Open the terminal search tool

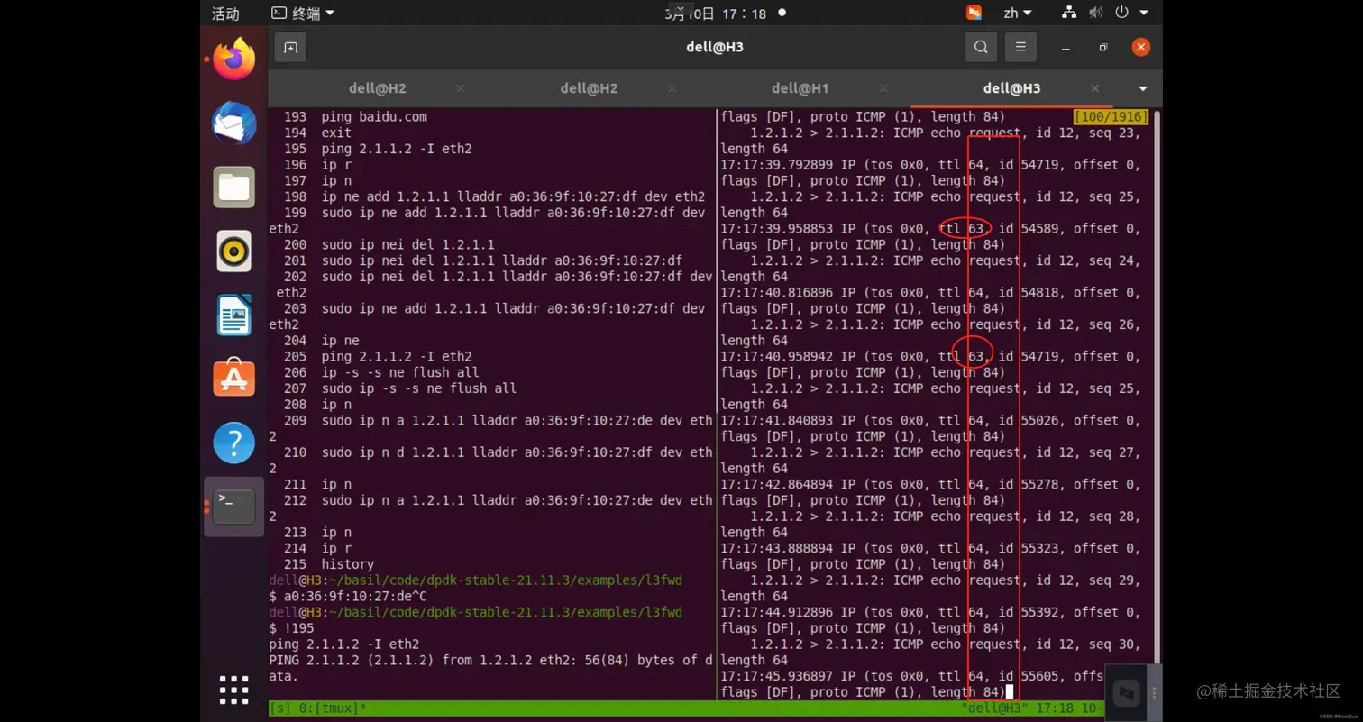click(981, 47)
